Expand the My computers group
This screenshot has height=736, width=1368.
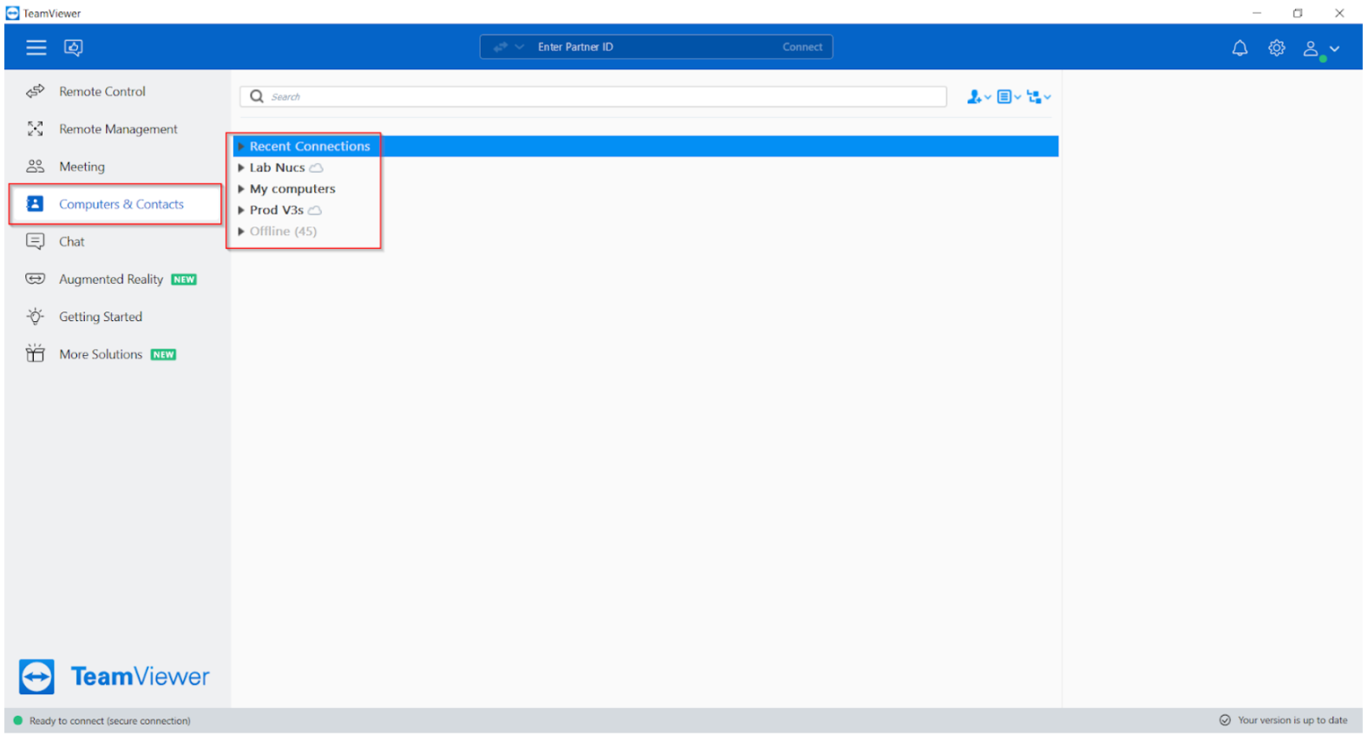pyautogui.click(x=241, y=189)
